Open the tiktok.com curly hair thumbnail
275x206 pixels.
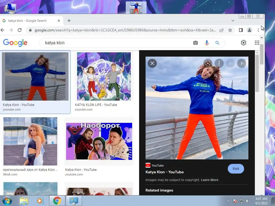(30, 141)
